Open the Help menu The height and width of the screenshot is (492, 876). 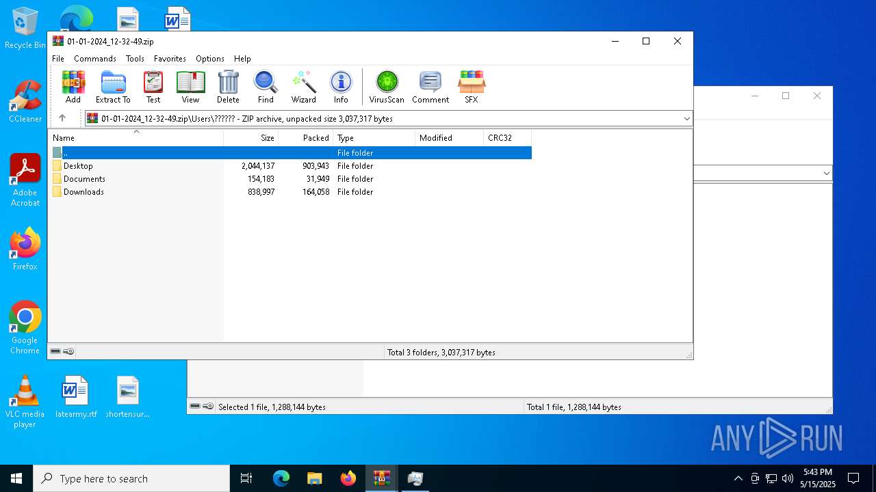click(x=242, y=59)
